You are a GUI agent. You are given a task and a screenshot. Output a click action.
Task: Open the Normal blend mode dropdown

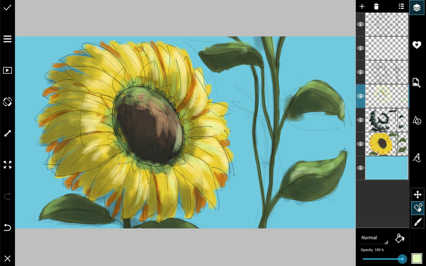(x=374, y=238)
